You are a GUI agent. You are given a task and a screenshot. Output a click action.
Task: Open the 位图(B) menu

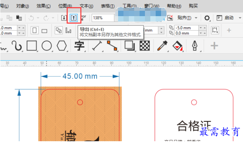coord(65,6)
